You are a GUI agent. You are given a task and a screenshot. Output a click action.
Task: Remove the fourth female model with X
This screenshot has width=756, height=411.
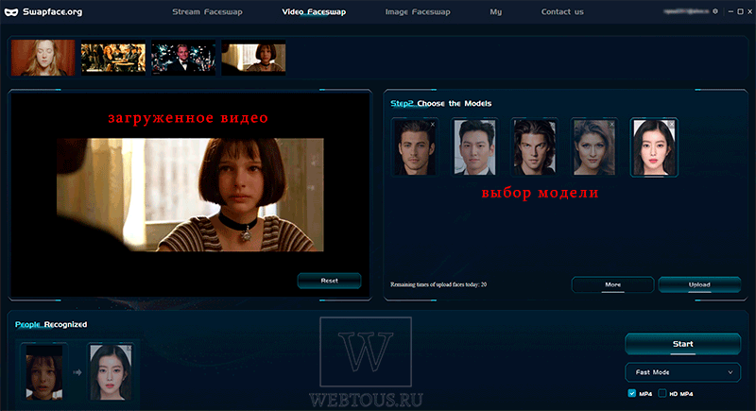[x=611, y=125]
